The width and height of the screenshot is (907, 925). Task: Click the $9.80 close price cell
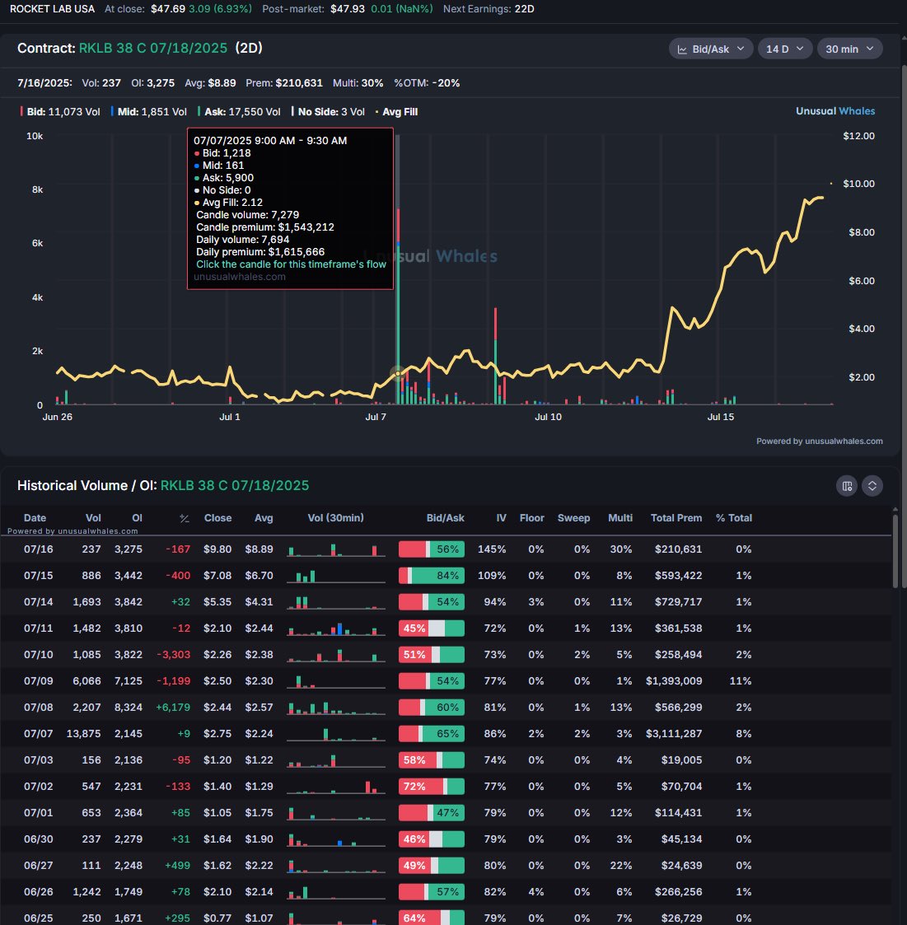217,549
